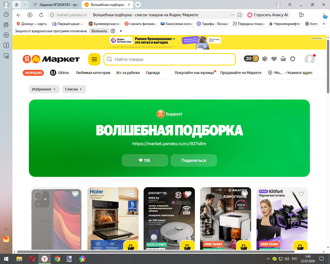The width and height of the screenshot is (330, 264).
Task: Click the Включить protection button
Action: (x=99, y=31)
